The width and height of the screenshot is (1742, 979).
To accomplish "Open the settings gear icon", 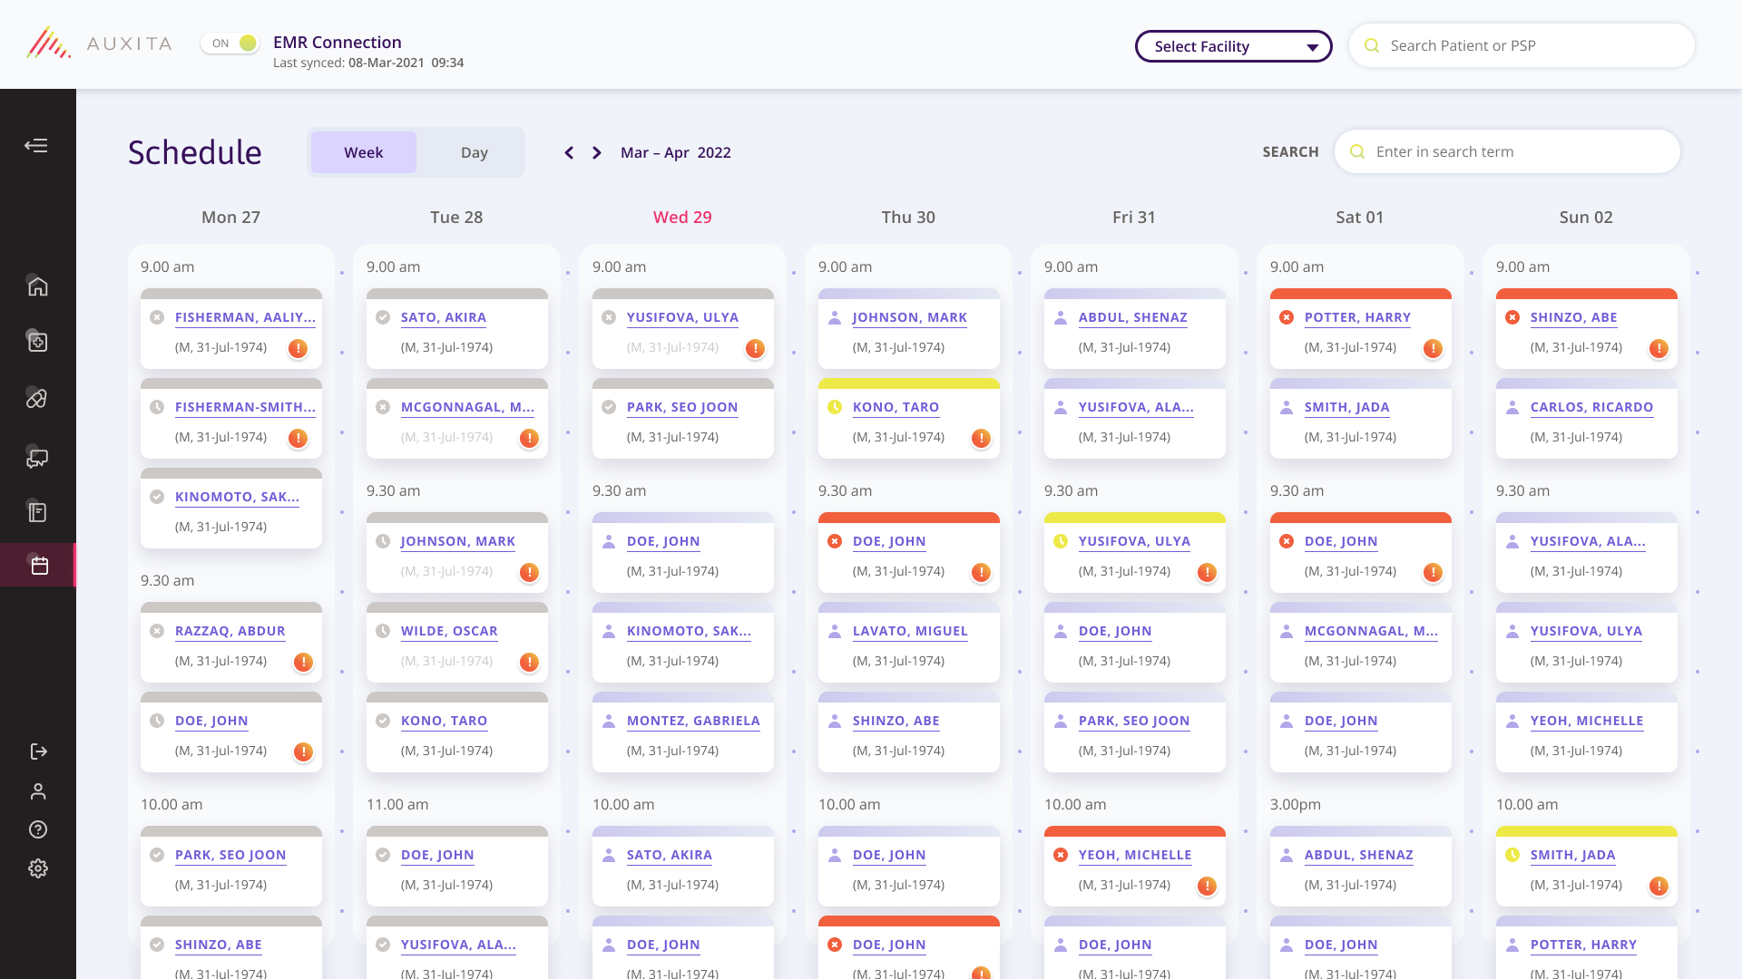I will 38,868.
